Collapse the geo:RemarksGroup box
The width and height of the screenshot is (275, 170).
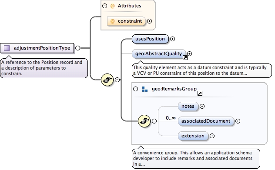point(136,89)
